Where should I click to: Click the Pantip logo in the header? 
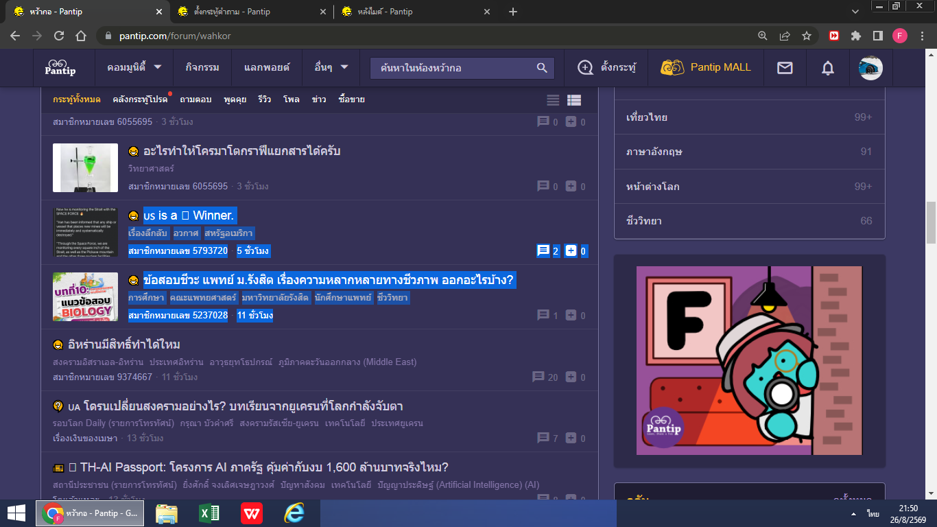point(60,67)
